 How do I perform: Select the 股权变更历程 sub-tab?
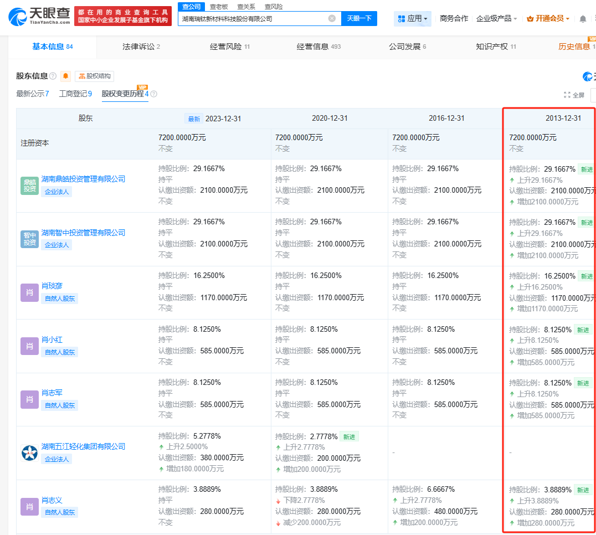[125, 94]
